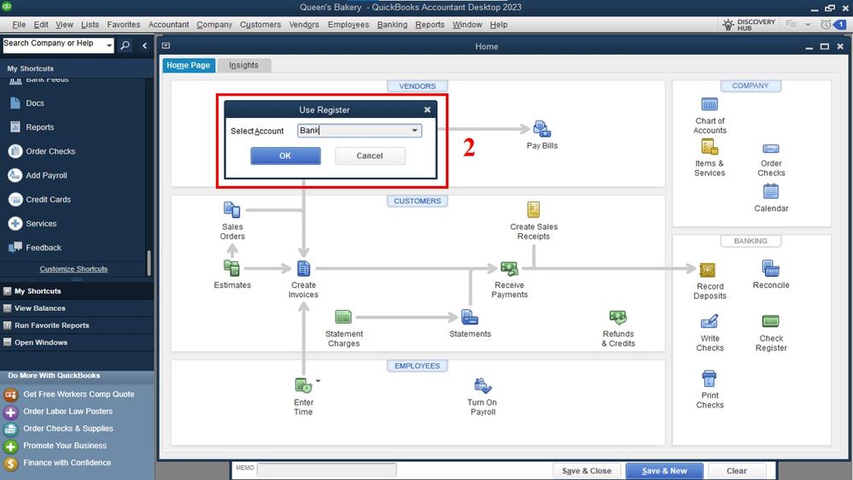Switch to the Insights tab
The height and width of the screenshot is (480, 853).
pyautogui.click(x=243, y=65)
